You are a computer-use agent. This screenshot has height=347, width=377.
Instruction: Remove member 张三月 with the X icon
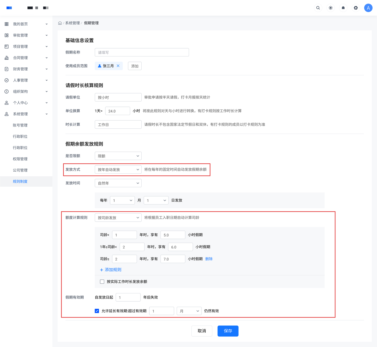pyautogui.click(x=118, y=66)
